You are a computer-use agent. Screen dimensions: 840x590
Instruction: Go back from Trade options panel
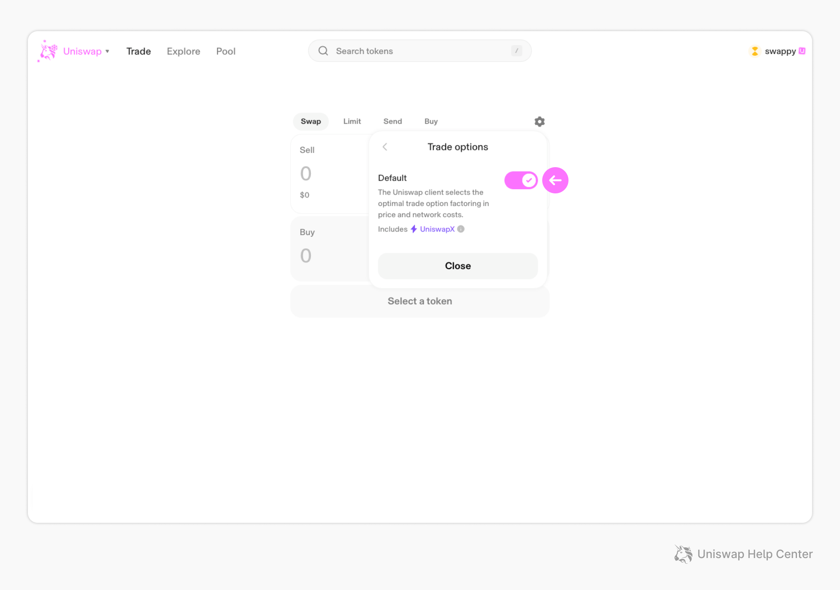pos(385,147)
